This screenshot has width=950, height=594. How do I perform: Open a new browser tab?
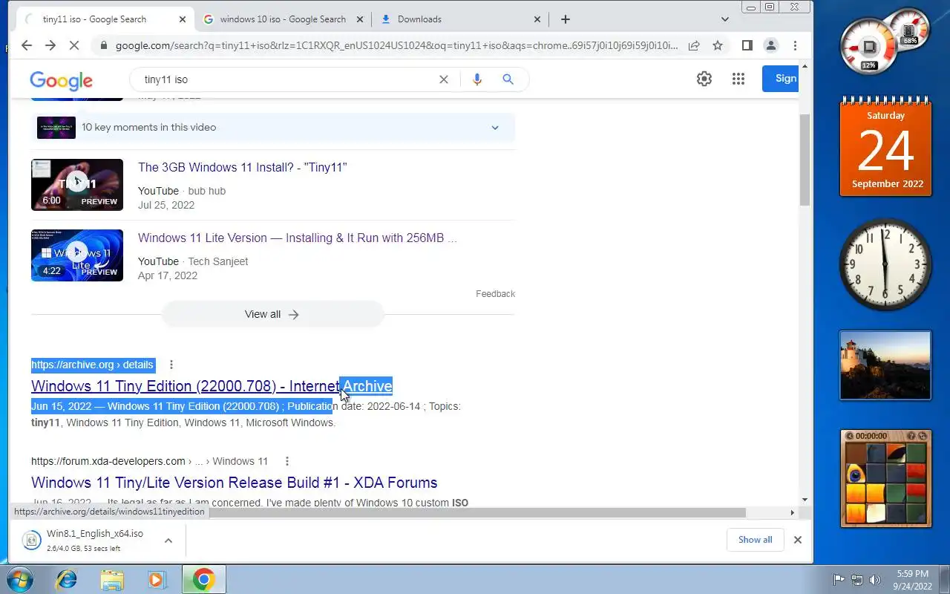tap(566, 19)
